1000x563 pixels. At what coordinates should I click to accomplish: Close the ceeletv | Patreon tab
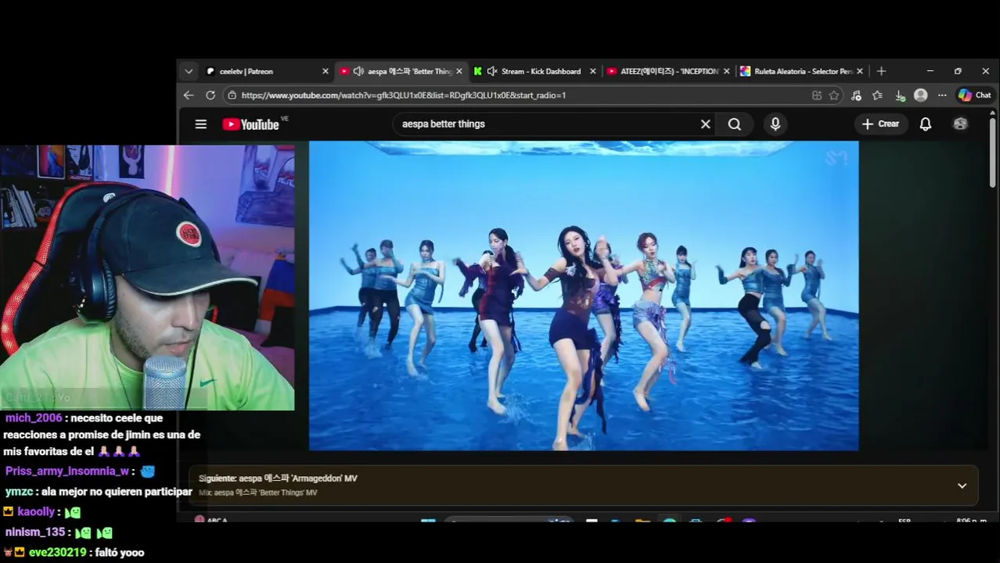pos(326,71)
